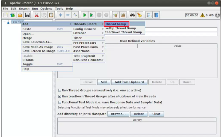The image size is (221, 137).
Task: Click the remote engine status icon
Action: [217, 15]
